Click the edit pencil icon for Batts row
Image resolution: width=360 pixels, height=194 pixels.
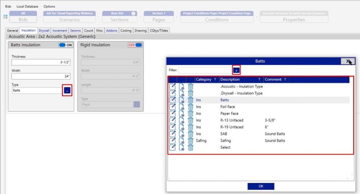pos(172,100)
